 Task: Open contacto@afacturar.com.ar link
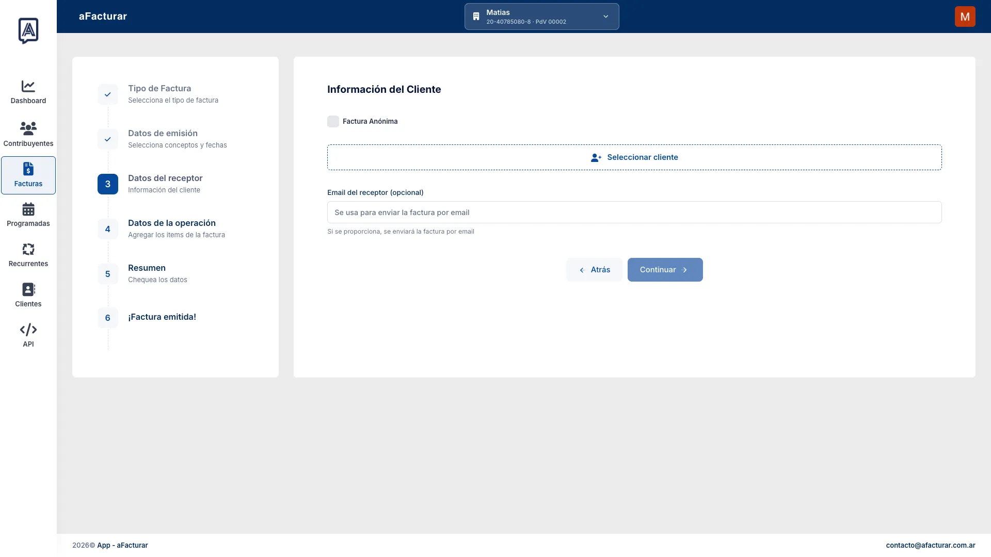[930, 545]
